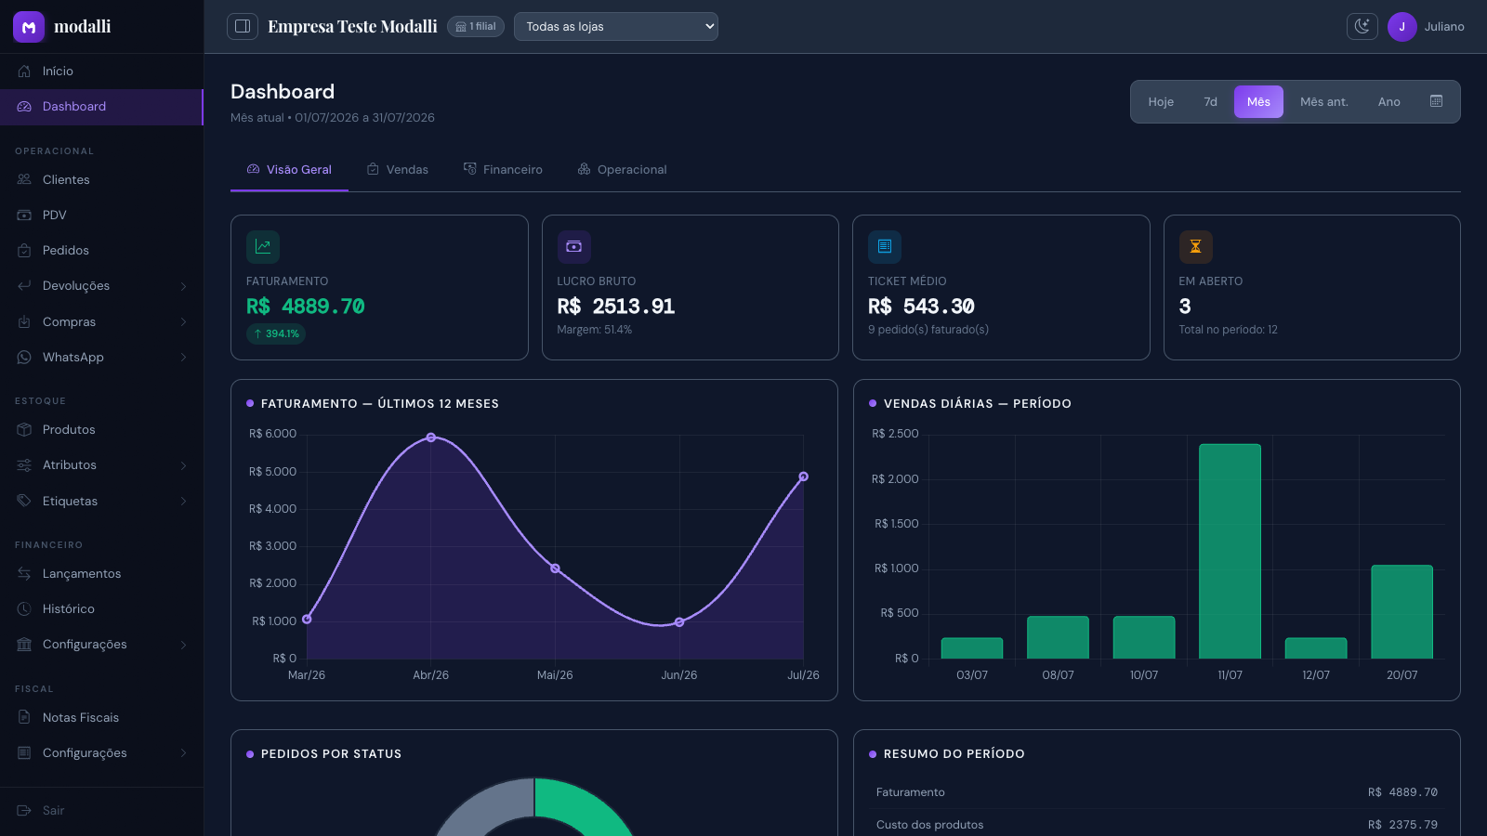Click the 20/07 bar in daily sales
Viewport: 1487px width, 836px height.
pyautogui.click(x=1401, y=611)
